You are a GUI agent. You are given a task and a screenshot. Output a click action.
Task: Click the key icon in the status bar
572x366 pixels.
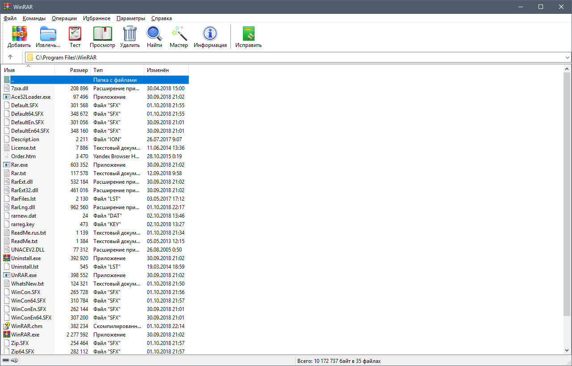coord(14,361)
